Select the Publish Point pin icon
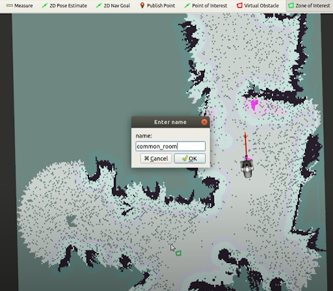333x291 pixels. (x=142, y=5)
